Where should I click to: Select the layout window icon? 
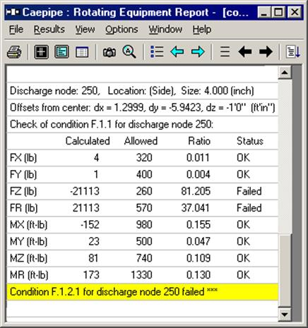point(61,51)
